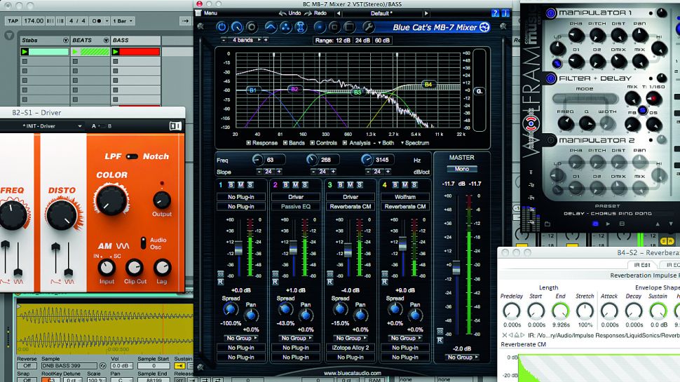Toggle Controls checkbox under spectrum graph
This screenshot has height=382, width=680.
point(312,143)
